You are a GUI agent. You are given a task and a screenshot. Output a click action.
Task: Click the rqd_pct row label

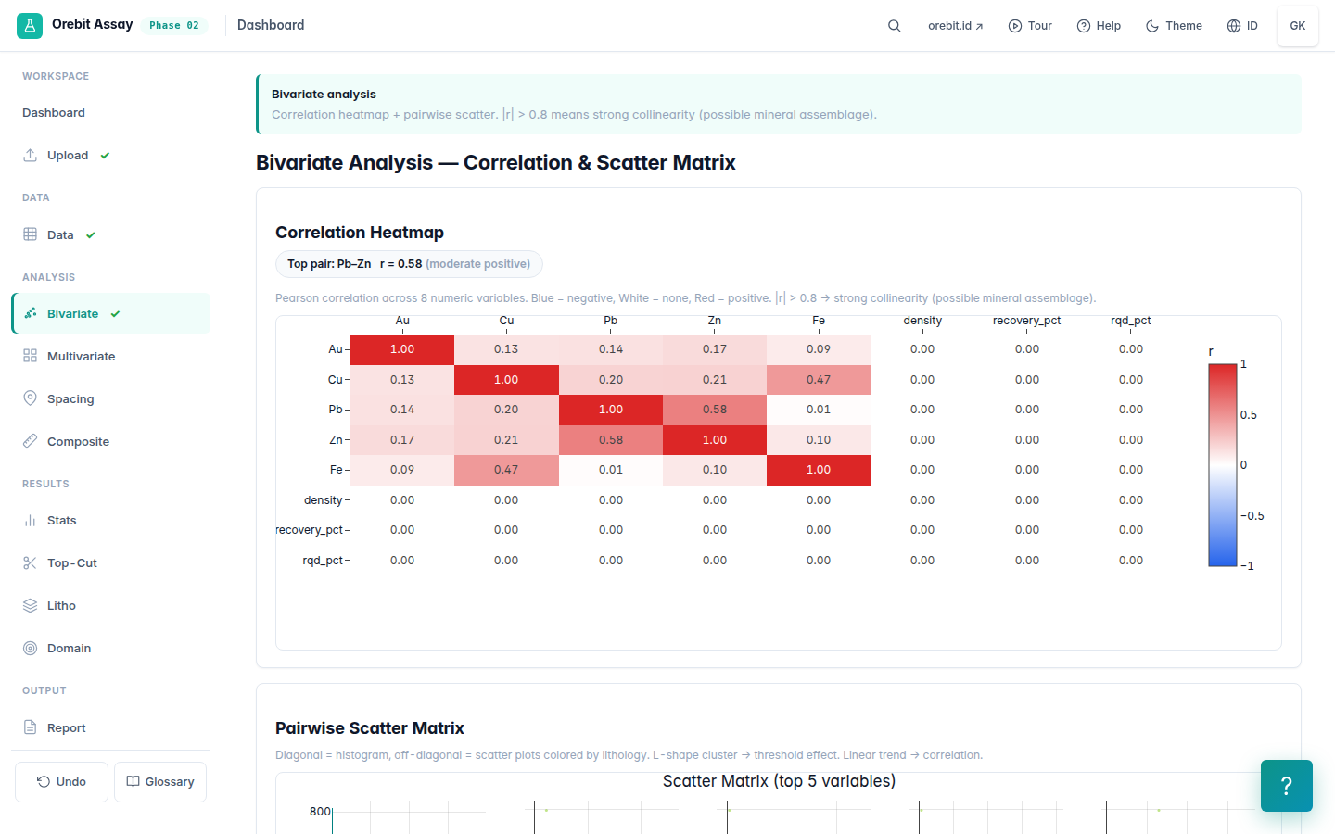(x=323, y=561)
